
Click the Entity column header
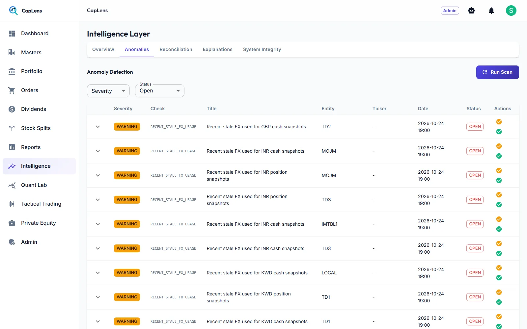tap(328, 109)
